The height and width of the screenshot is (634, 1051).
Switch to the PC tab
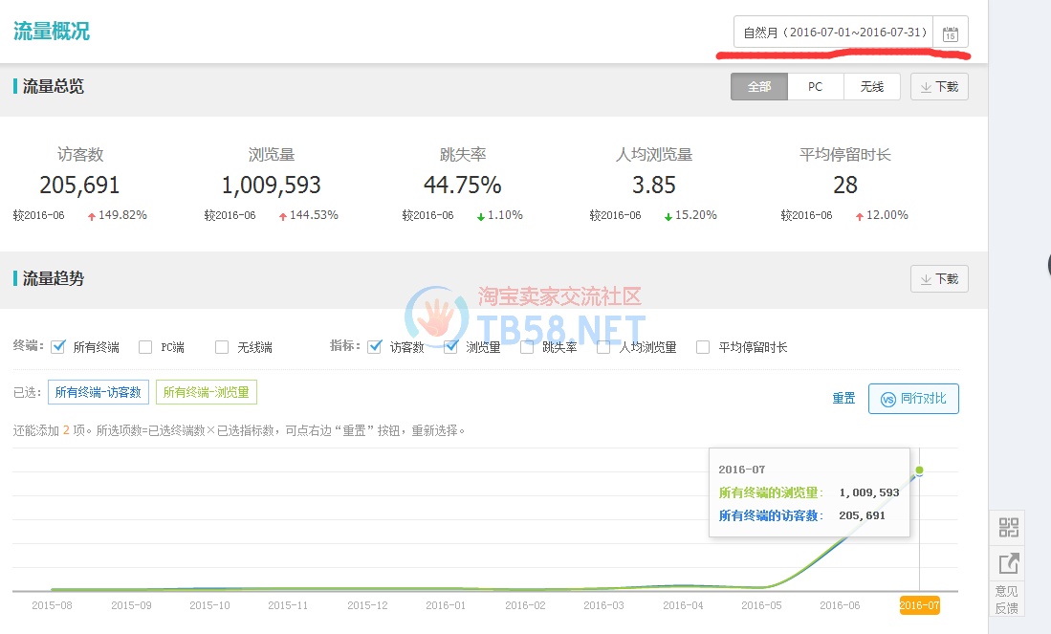815,87
